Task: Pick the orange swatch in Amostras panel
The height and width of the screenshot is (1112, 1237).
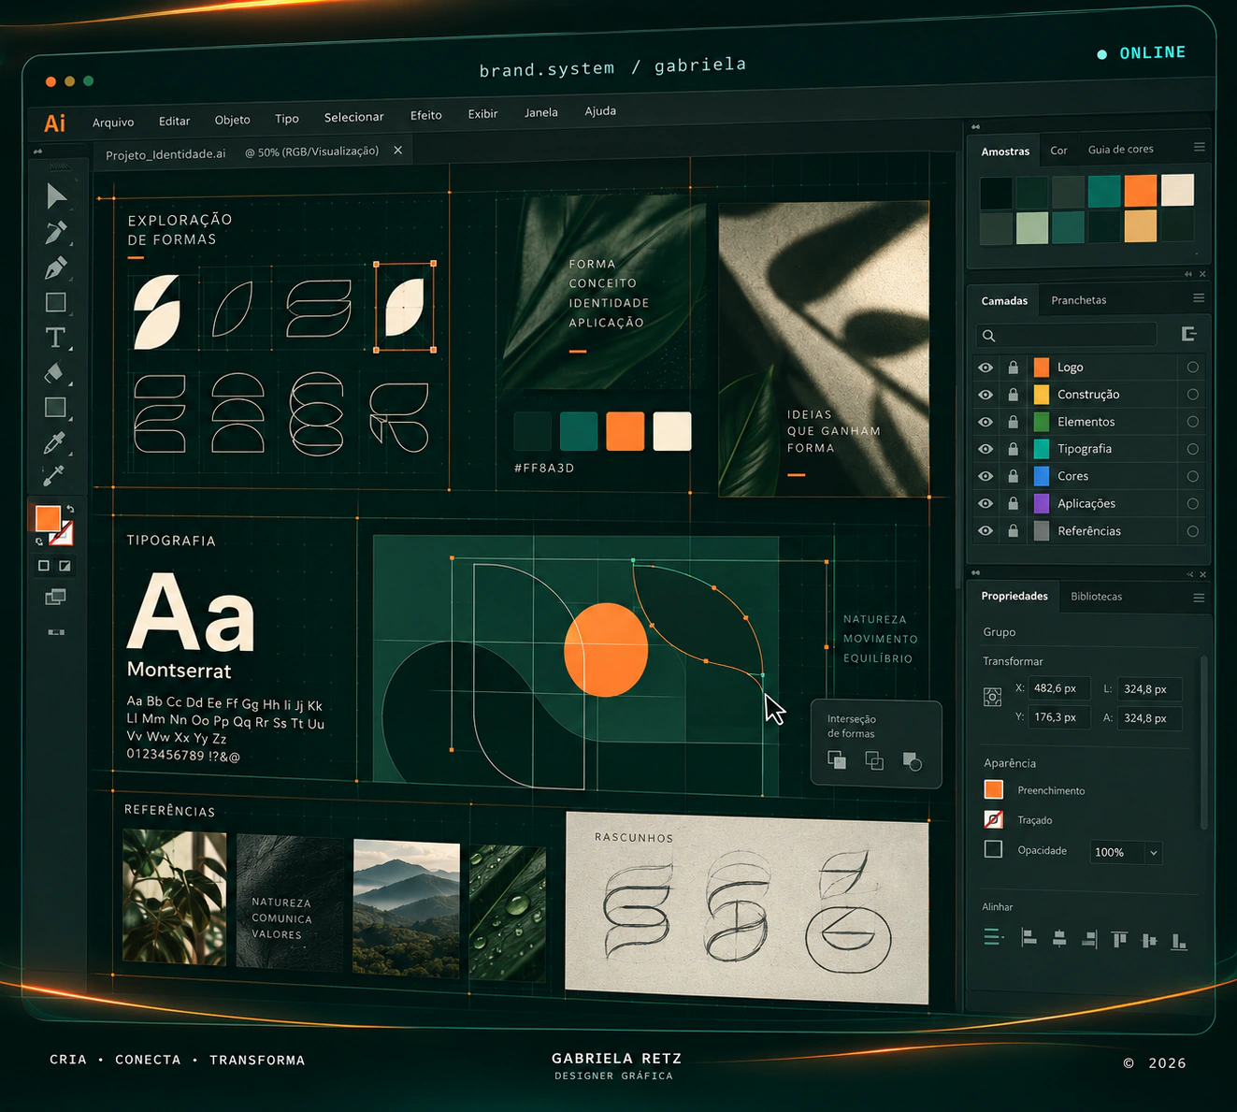Action: [1141, 190]
